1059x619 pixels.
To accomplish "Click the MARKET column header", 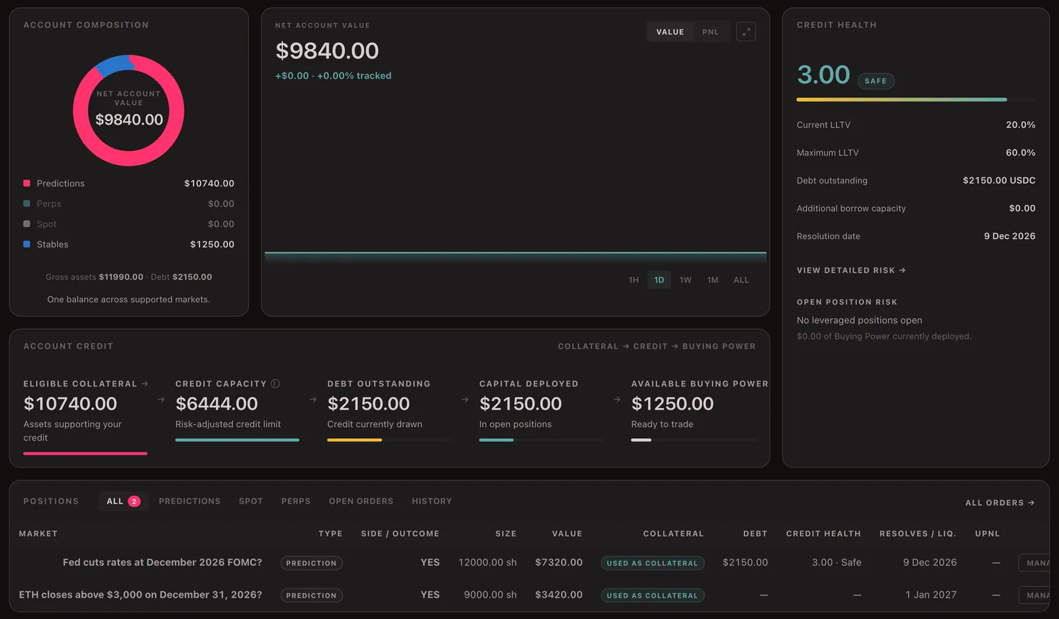I will [x=38, y=534].
